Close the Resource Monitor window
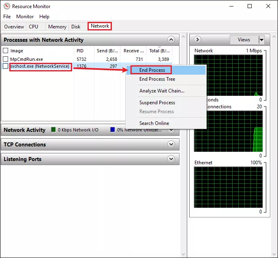Viewport: 278px width, 258px height. [x=268, y=6]
